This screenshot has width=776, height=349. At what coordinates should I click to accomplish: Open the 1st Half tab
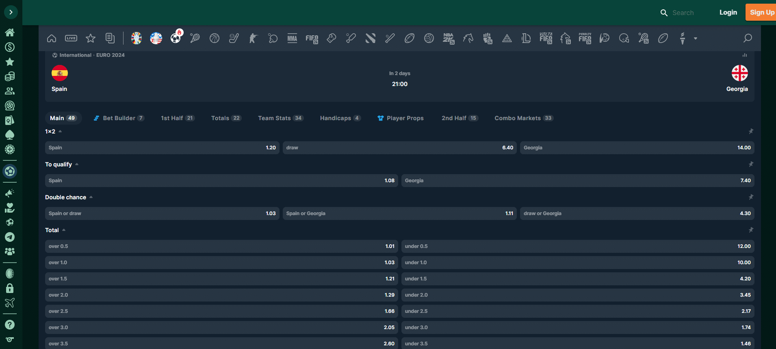178,118
